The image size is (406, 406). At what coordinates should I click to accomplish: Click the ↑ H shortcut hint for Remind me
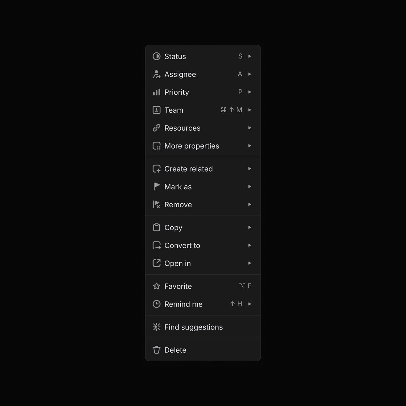tap(236, 304)
